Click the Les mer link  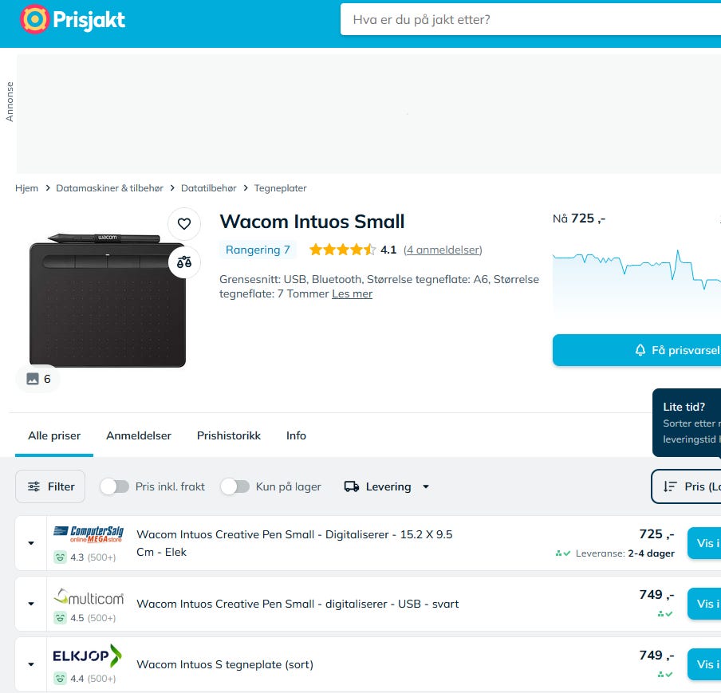point(353,293)
